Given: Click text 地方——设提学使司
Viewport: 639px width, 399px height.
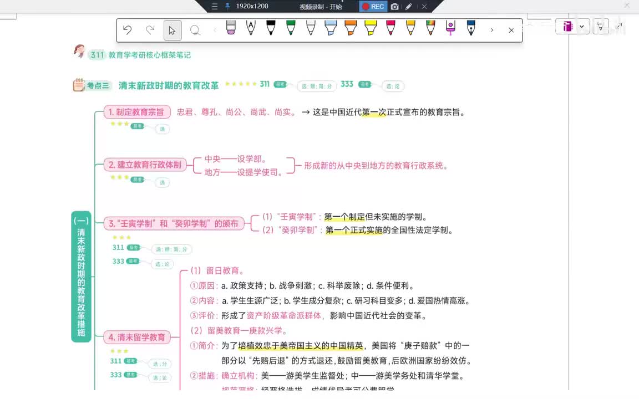Looking at the screenshot, I should click(244, 172).
